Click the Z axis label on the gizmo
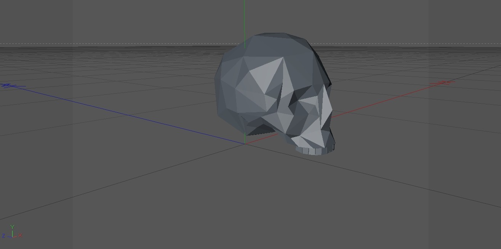Image resolution: width=501 pixels, height=249 pixels. point(3,235)
